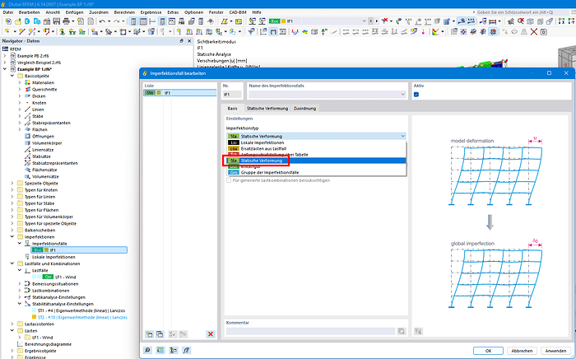Collapse the Imperfektionen folder
The width and height of the screenshot is (576, 359).
pos(12,237)
